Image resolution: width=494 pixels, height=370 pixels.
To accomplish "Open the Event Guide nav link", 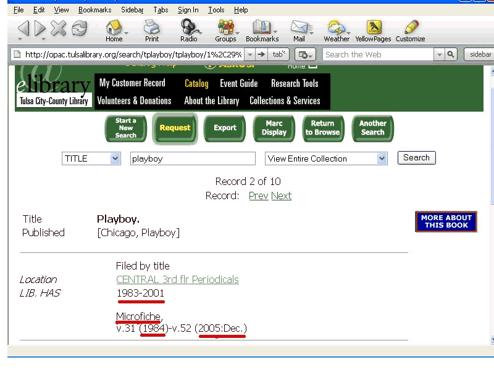I will coord(239,83).
